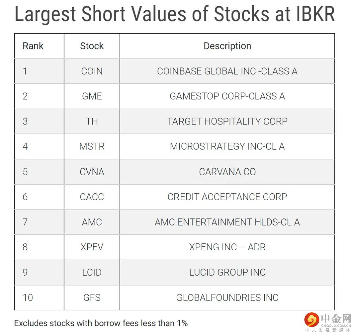356x336 pixels.
Task: Click the GME ticker cell
Action: coord(92,96)
